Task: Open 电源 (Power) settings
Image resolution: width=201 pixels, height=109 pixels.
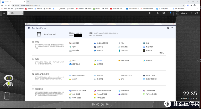Action: point(72,47)
